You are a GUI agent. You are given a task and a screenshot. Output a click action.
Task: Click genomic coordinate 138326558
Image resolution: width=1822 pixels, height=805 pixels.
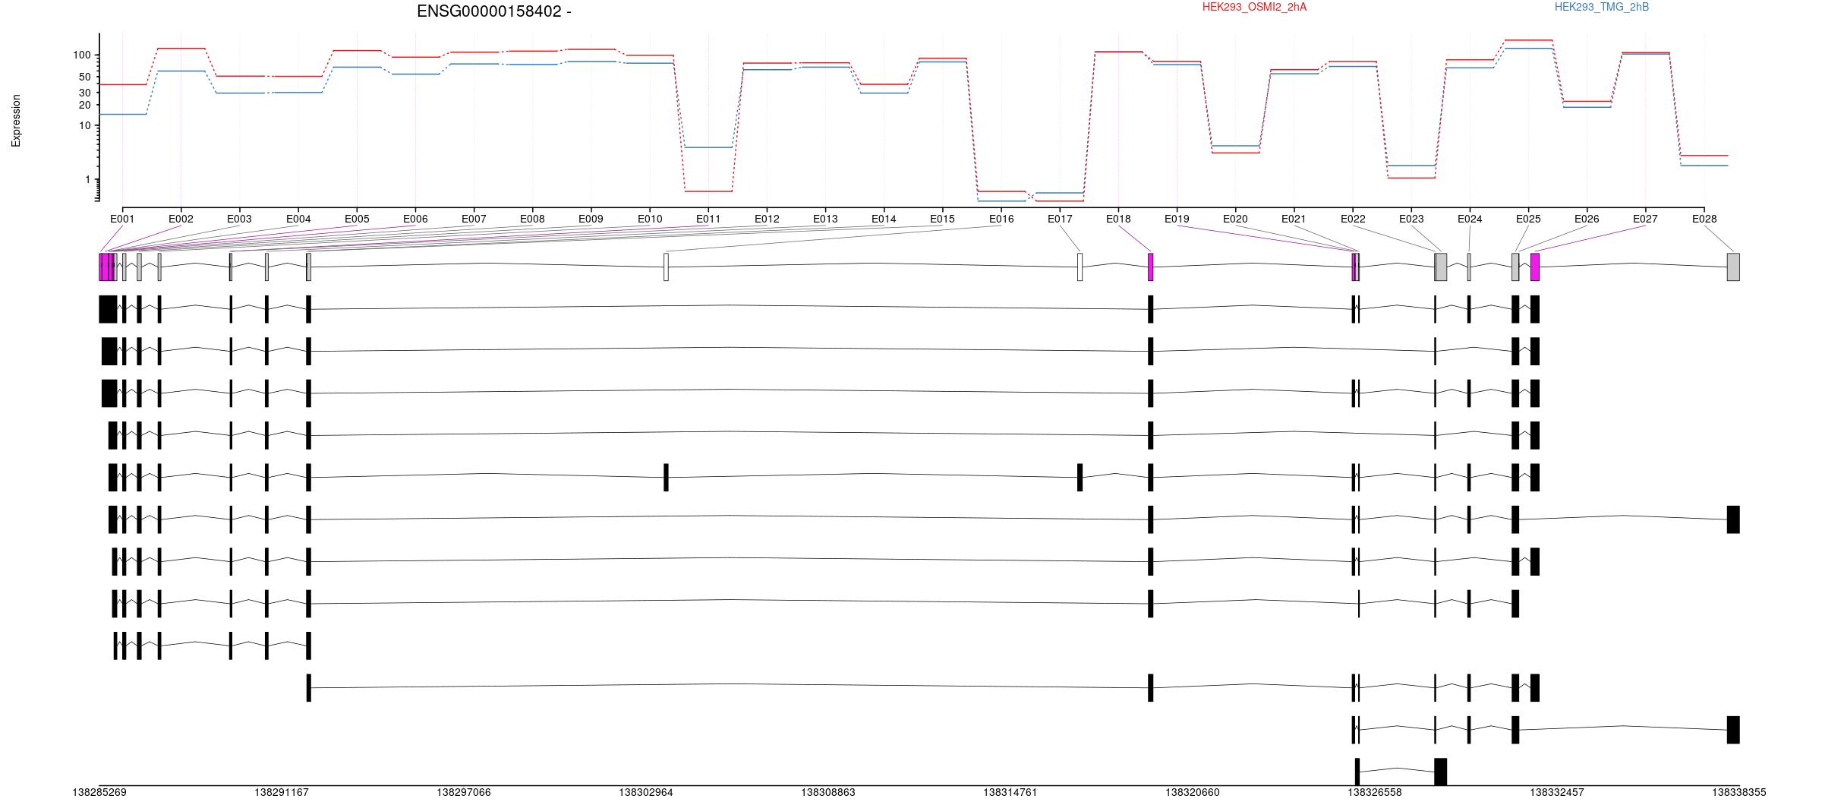click(x=1375, y=792)
